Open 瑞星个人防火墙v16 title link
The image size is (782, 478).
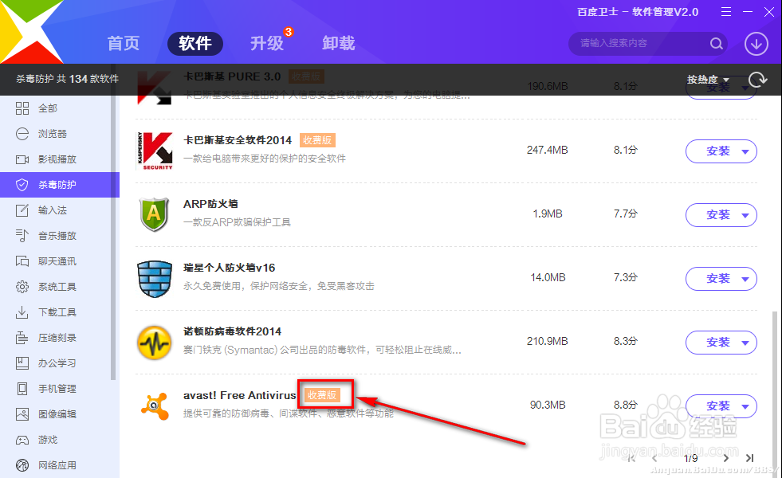point(230,268)
